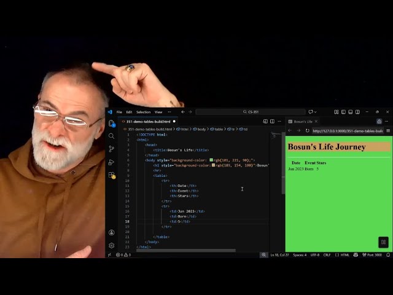Open the Selection menu
Viewport: 393px width, 295px height.
point(143,112)
